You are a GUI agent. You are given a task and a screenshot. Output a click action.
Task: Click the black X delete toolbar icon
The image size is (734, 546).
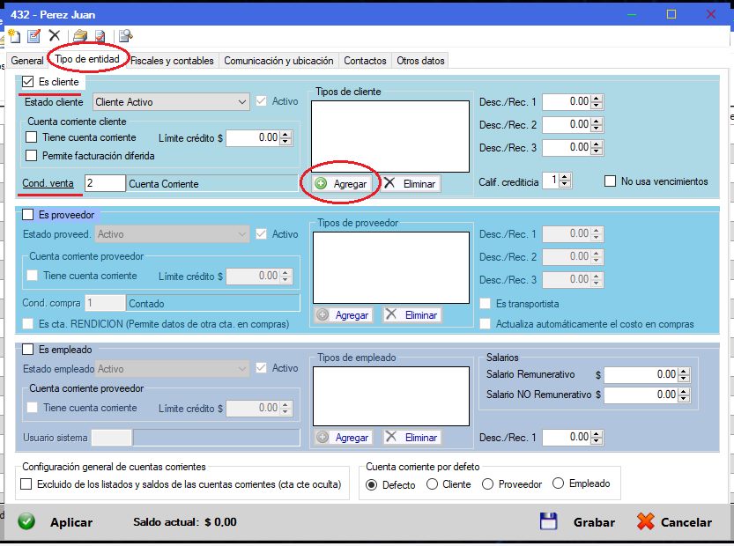tap(55, 35)
